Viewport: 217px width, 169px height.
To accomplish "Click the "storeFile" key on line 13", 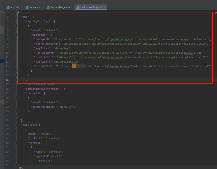I will tap(43, 66).
